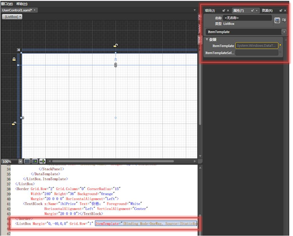
Task: Click the grid row link icon on artboard
Action: tap(116, 65)
